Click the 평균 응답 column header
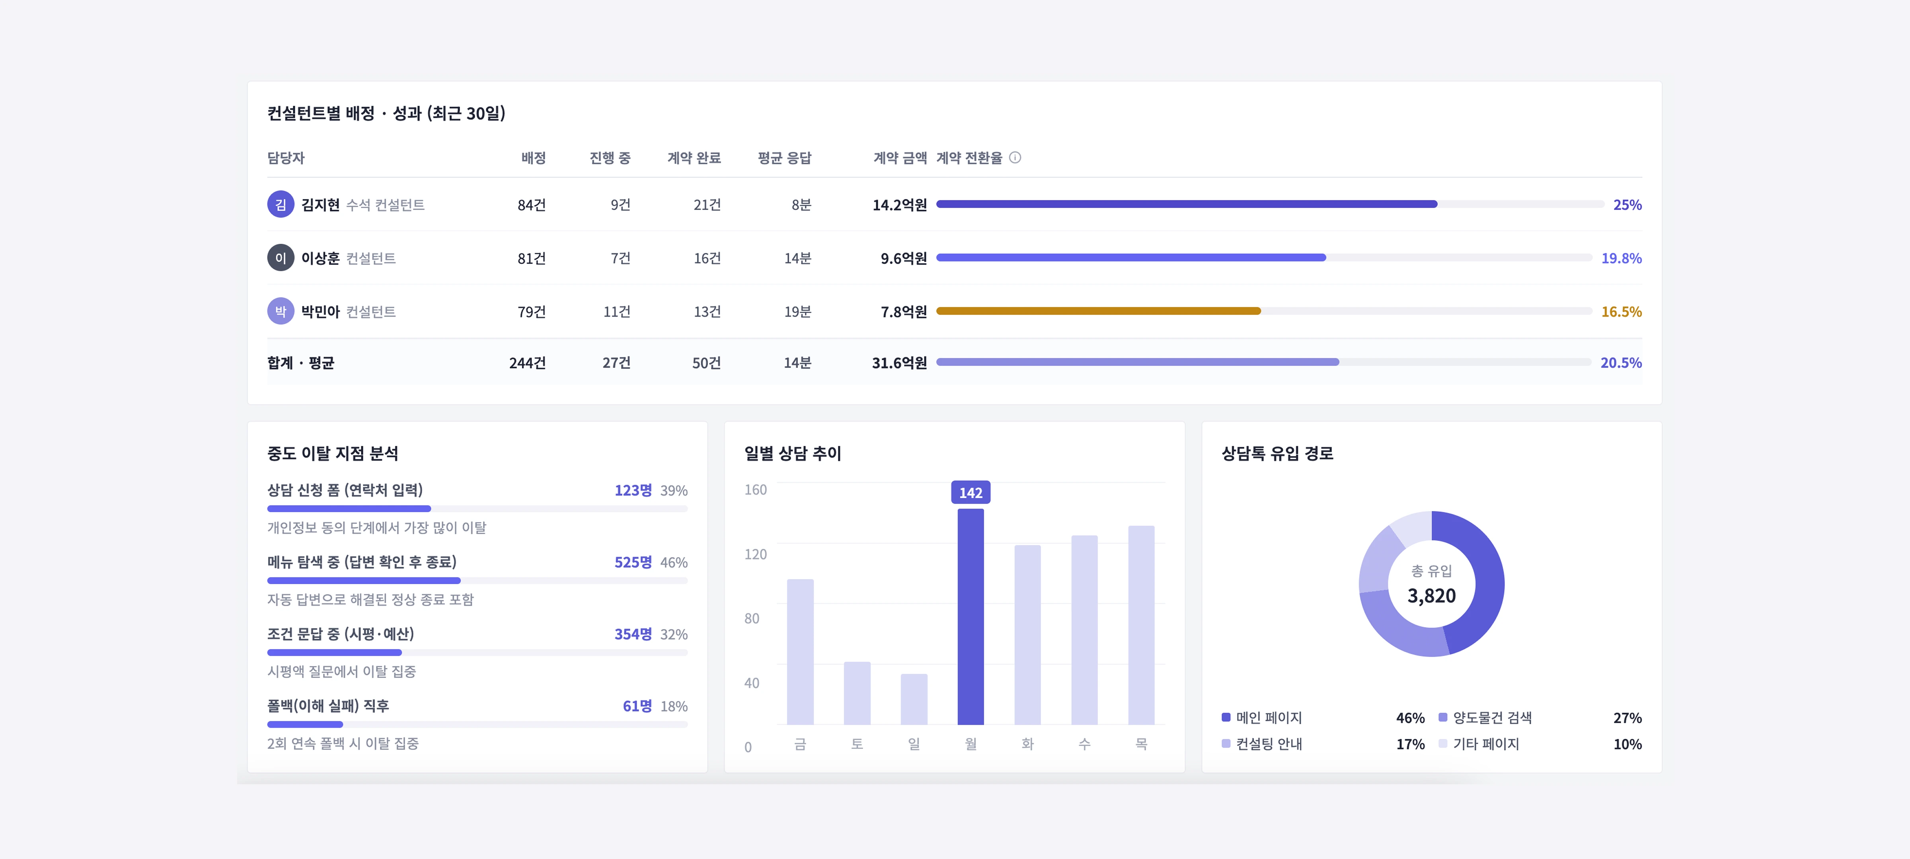The image size is (1910, 859). pos(784,158)
